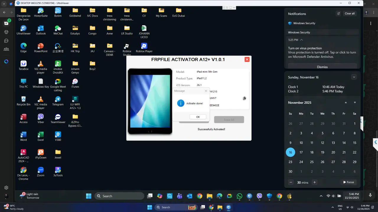This screenshot has width=378, height=212.
Task: Open imobie DroidKit shortcut
Action: (x=58, y=67)
